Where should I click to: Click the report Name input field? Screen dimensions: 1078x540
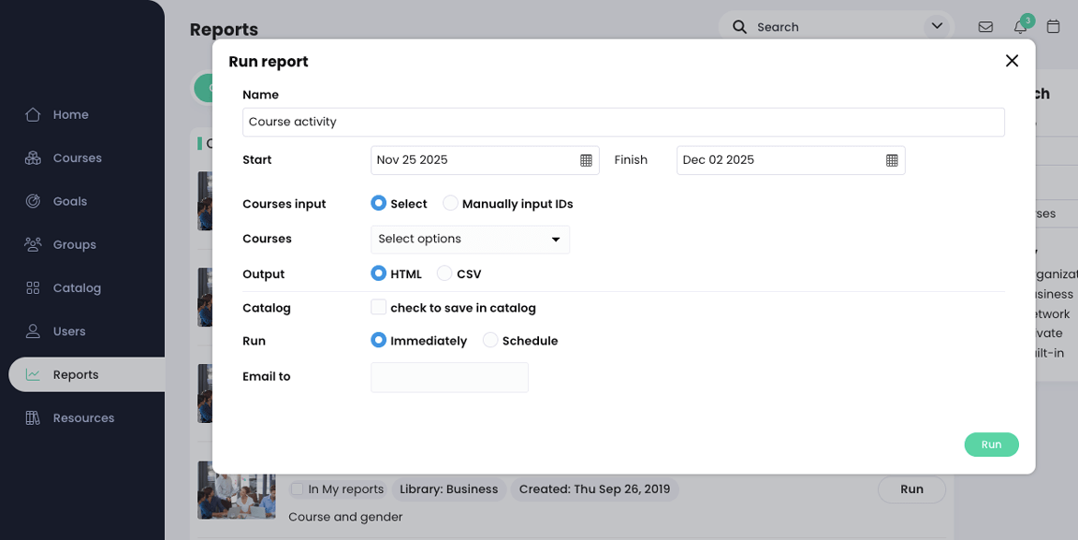pyautogui.click(x=623, y=123)
